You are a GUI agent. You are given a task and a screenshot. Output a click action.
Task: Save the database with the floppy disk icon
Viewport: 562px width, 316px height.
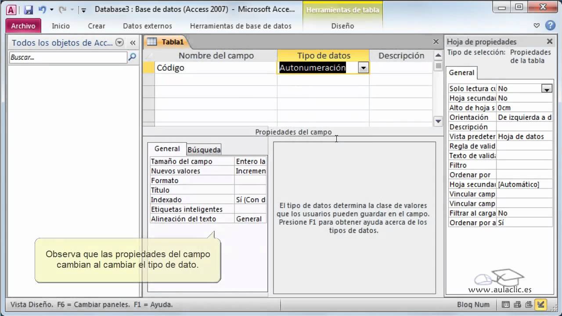tap(28, 10)
